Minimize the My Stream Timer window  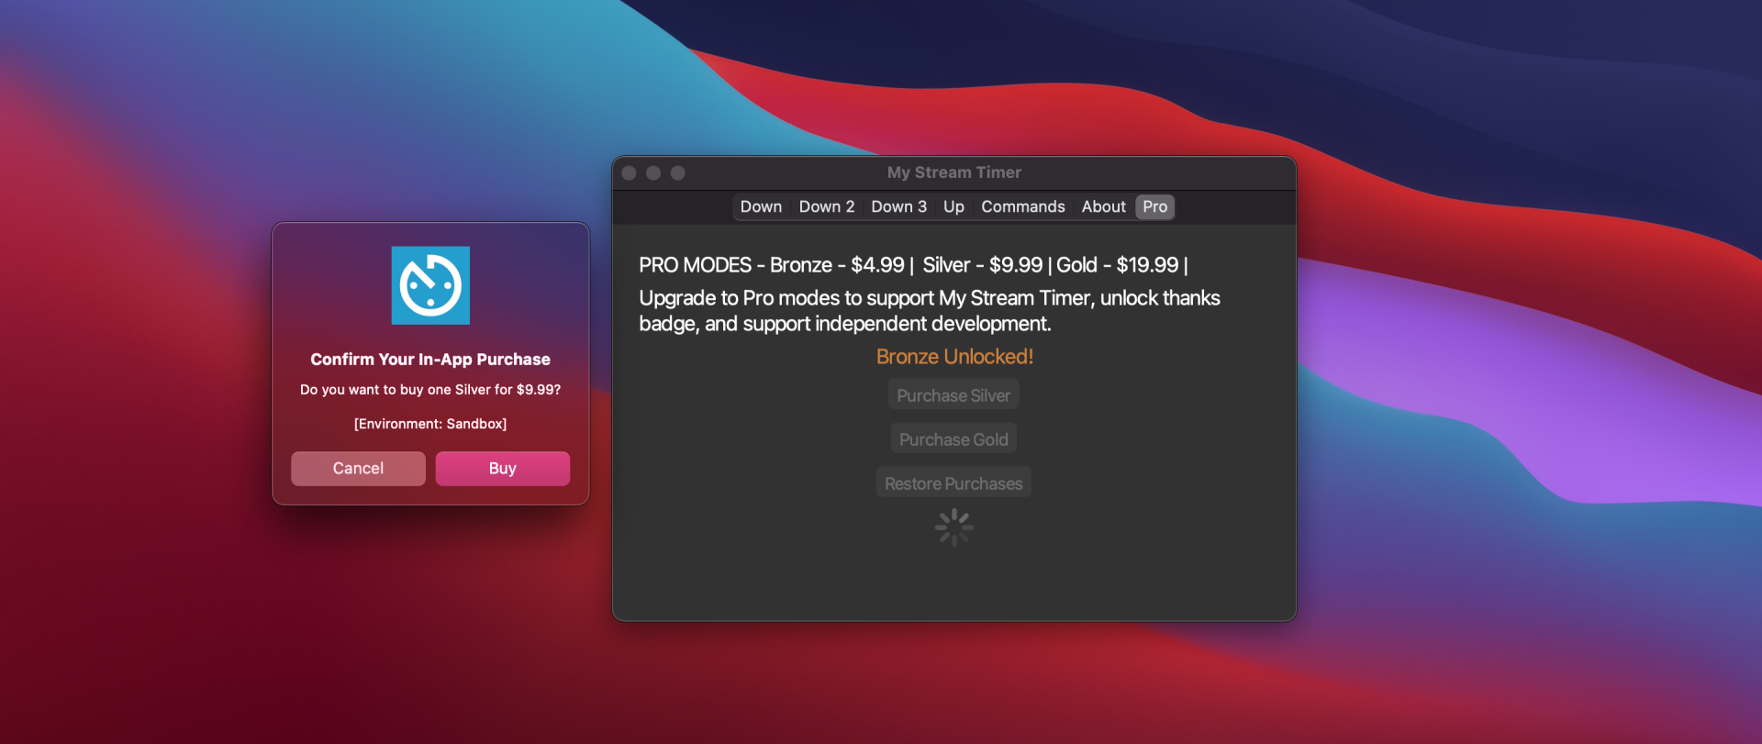[x=653, y=172]
